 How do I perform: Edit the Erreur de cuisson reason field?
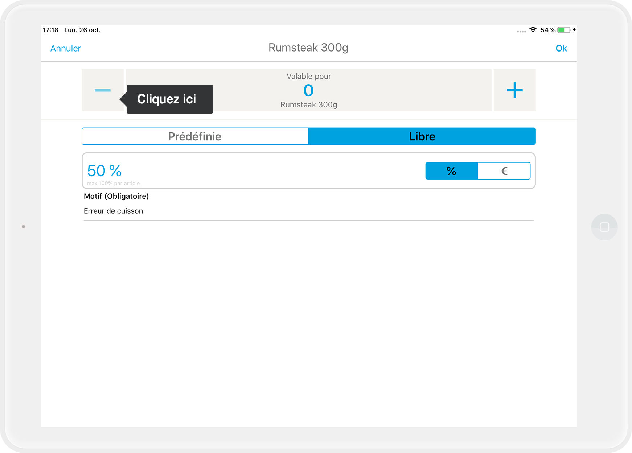(x=309, y=211)
